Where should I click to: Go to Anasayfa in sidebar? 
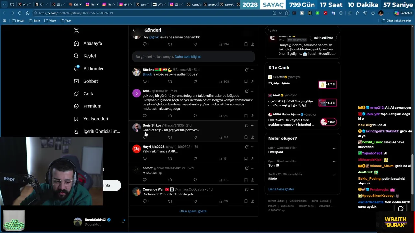click(x=88, y=43)
